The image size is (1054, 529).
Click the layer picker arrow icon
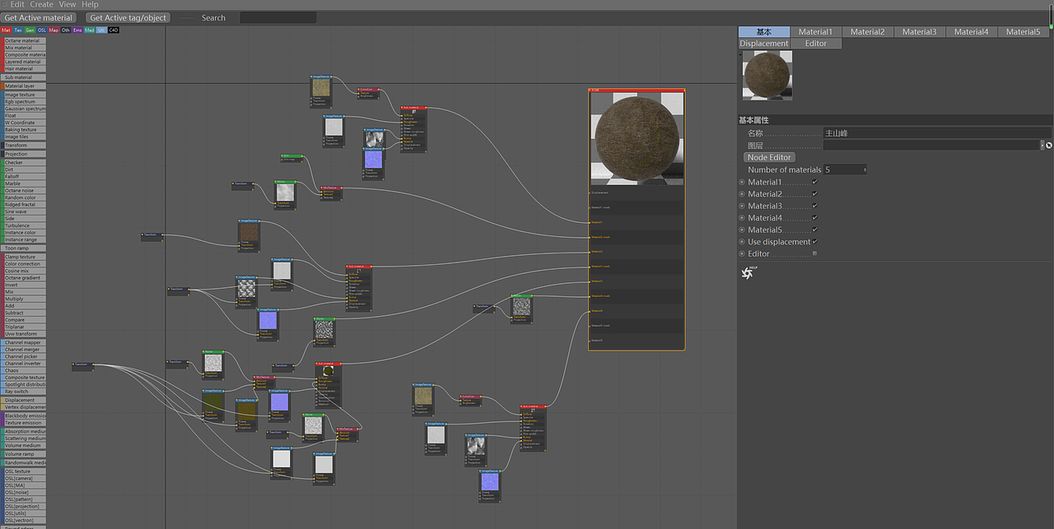point(1049,145)
